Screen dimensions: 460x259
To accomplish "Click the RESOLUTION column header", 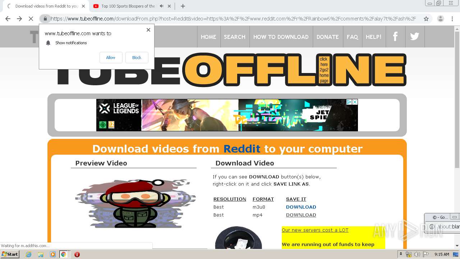I will [230, 199].
